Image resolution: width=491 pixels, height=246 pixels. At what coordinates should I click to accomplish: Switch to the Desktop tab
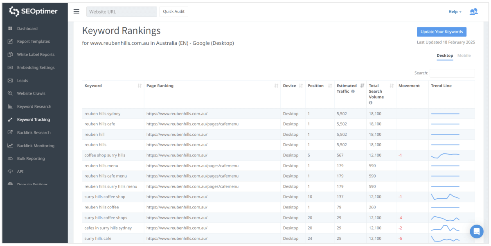click(x=445, y=55)
